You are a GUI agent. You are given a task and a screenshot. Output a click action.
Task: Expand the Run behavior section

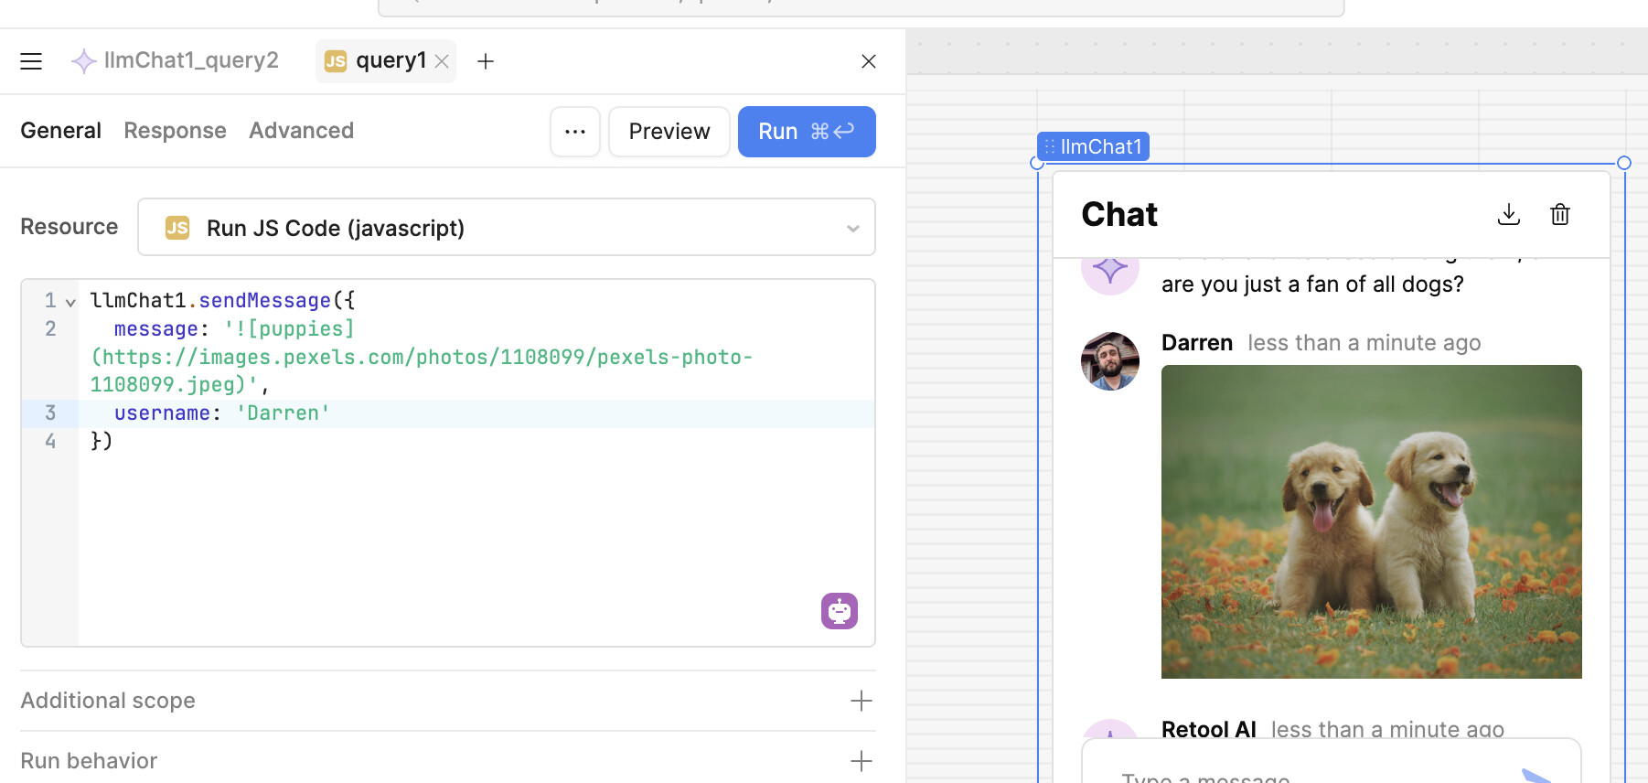(448, 761)
